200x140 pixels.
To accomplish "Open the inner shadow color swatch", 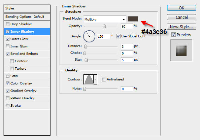I will point(133,19).
